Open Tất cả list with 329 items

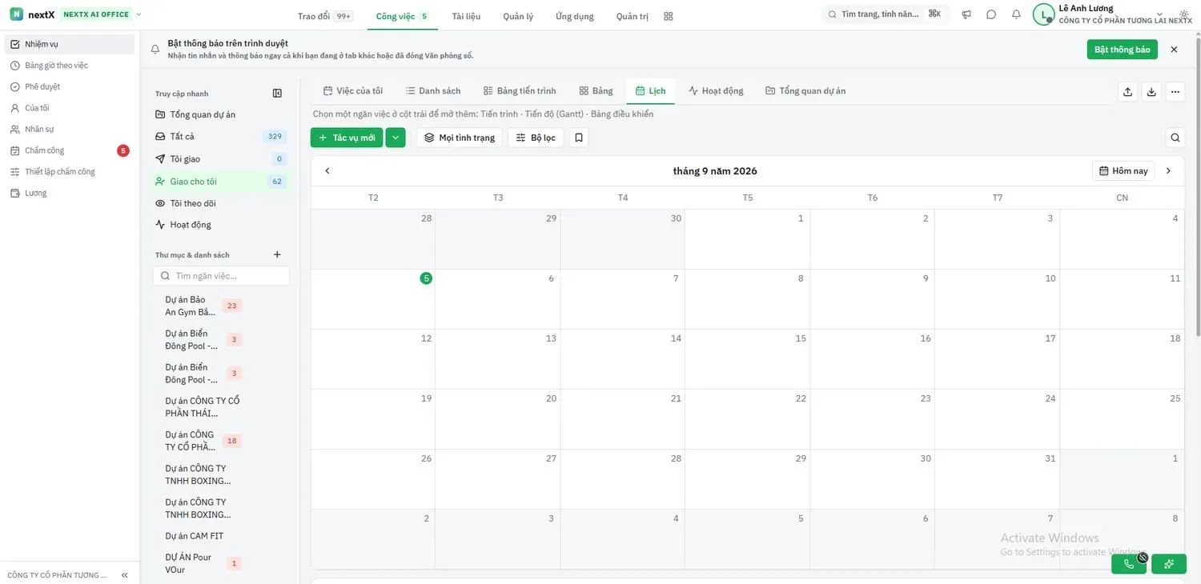coord(222,137)
